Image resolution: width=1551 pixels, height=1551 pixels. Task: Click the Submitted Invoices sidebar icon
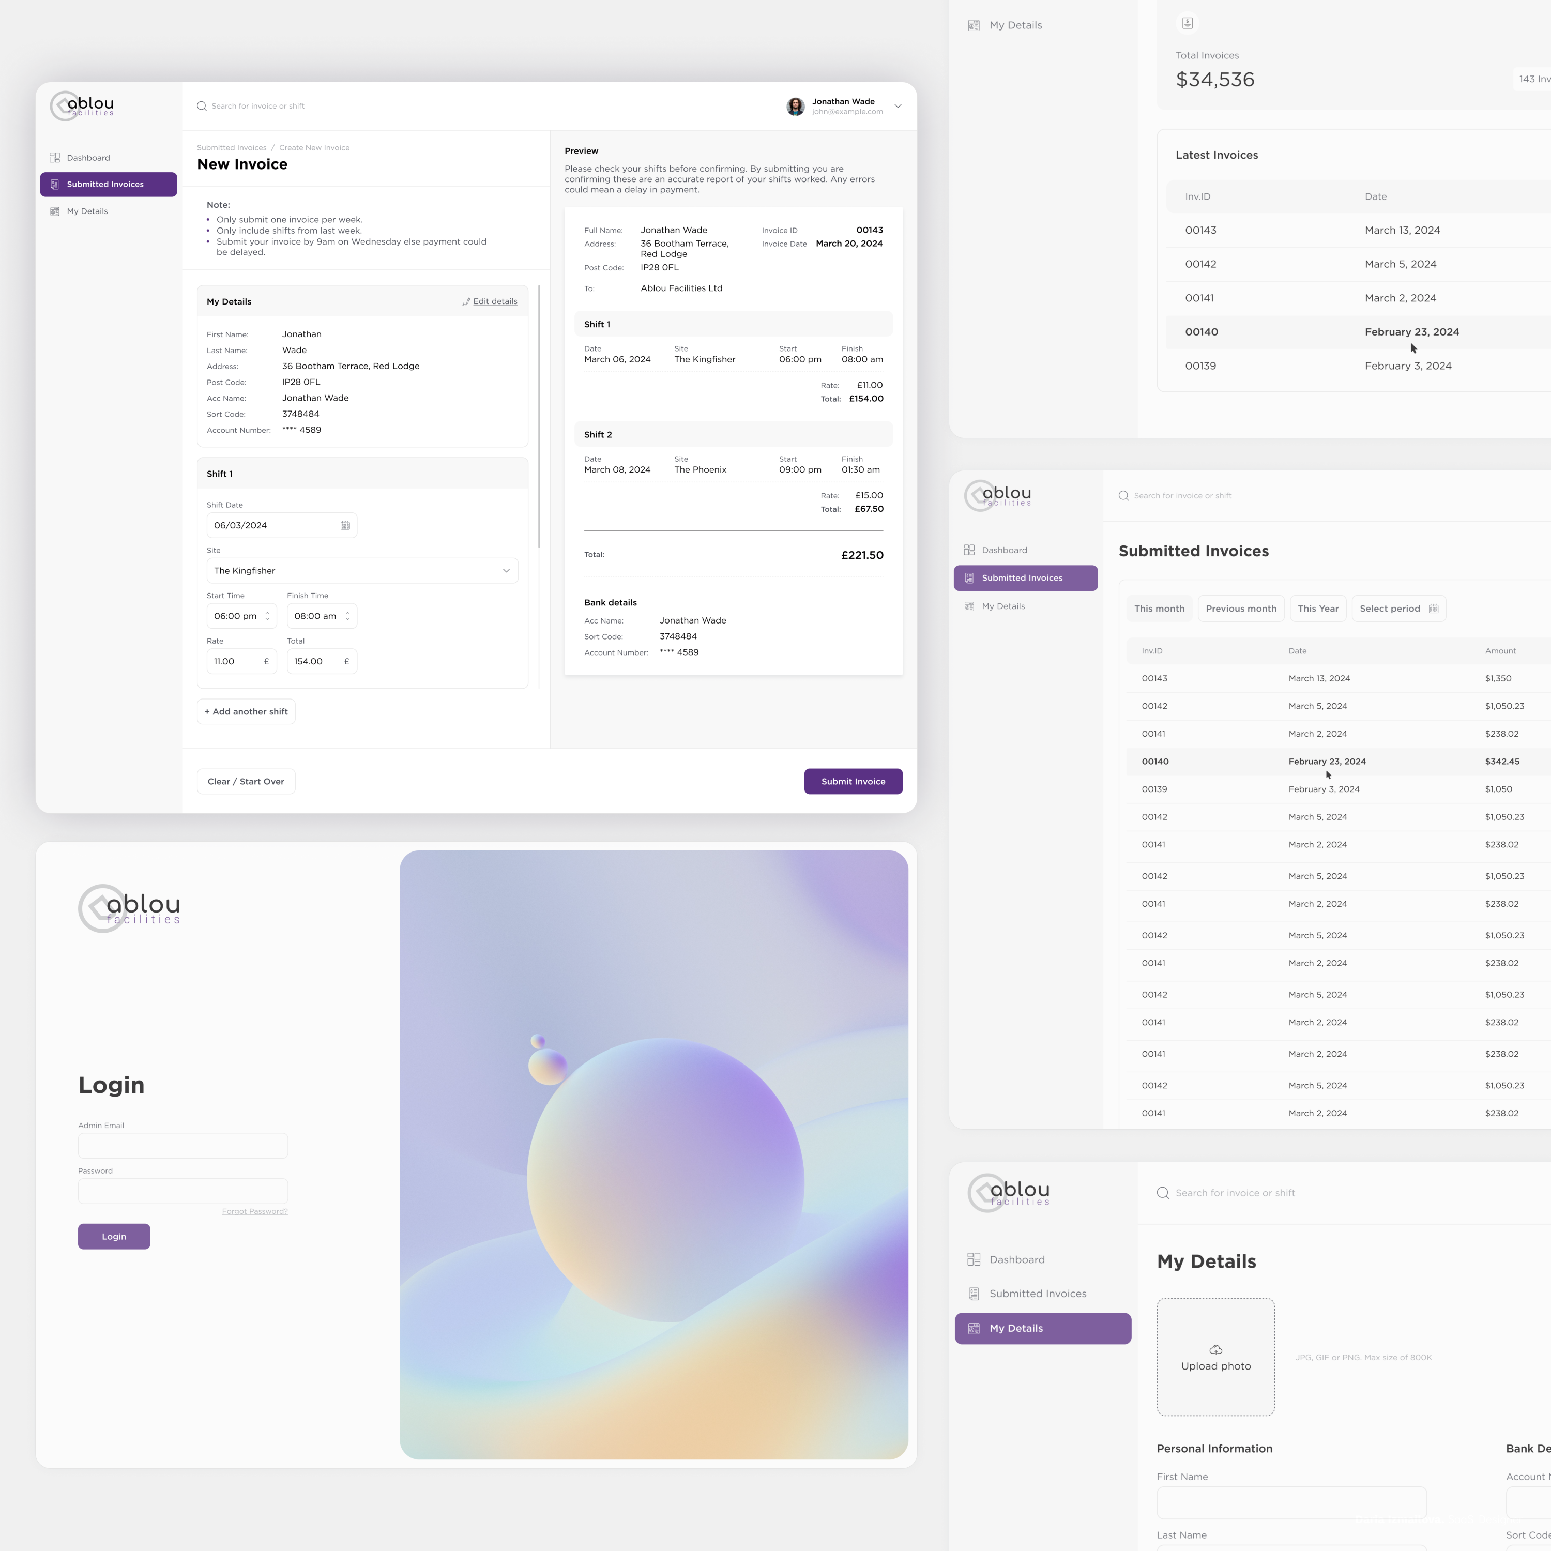(54, 184)
